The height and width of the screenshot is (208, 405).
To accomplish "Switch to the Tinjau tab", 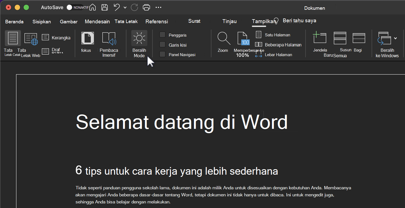I will pos(229,21).
